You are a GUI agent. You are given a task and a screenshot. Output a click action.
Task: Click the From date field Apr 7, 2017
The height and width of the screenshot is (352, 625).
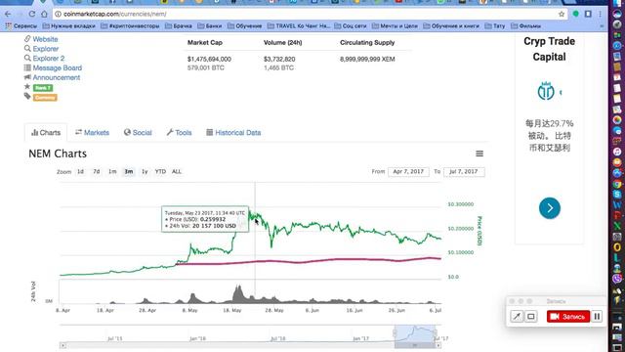[x=408, y=172]
